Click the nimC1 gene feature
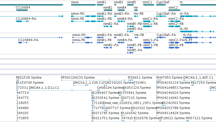 point(148,5)
